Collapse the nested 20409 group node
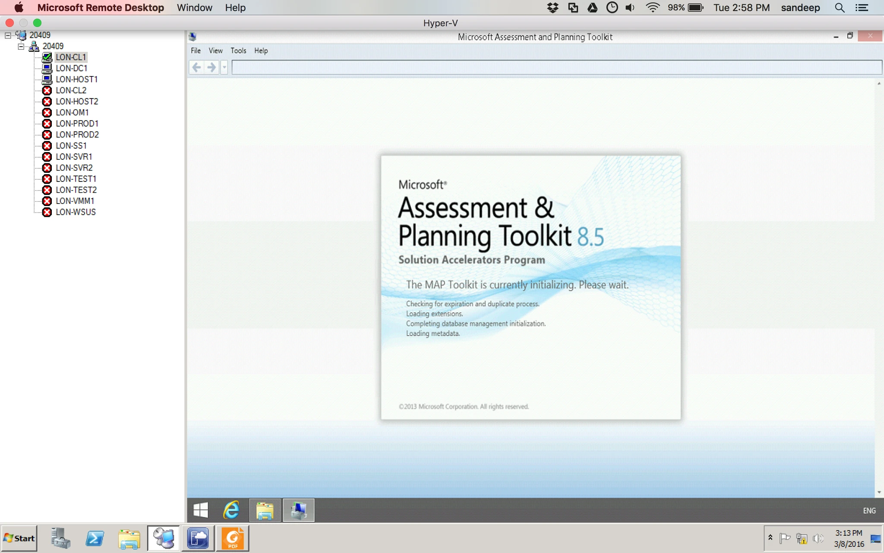Screen dimensions: 884x553 click(21, 46)
